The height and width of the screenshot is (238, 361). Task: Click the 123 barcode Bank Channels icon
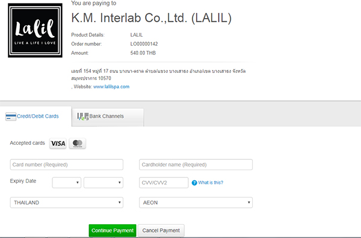click(83, 117)
